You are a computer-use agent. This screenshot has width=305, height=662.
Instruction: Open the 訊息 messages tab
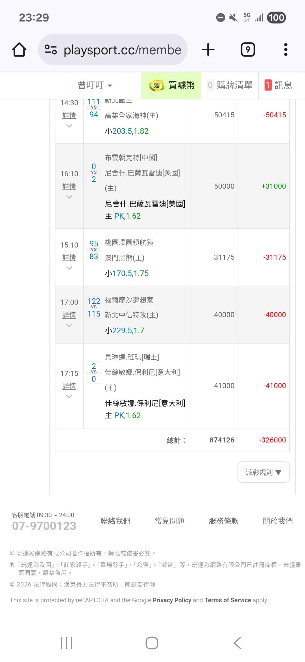coord(278,85)
